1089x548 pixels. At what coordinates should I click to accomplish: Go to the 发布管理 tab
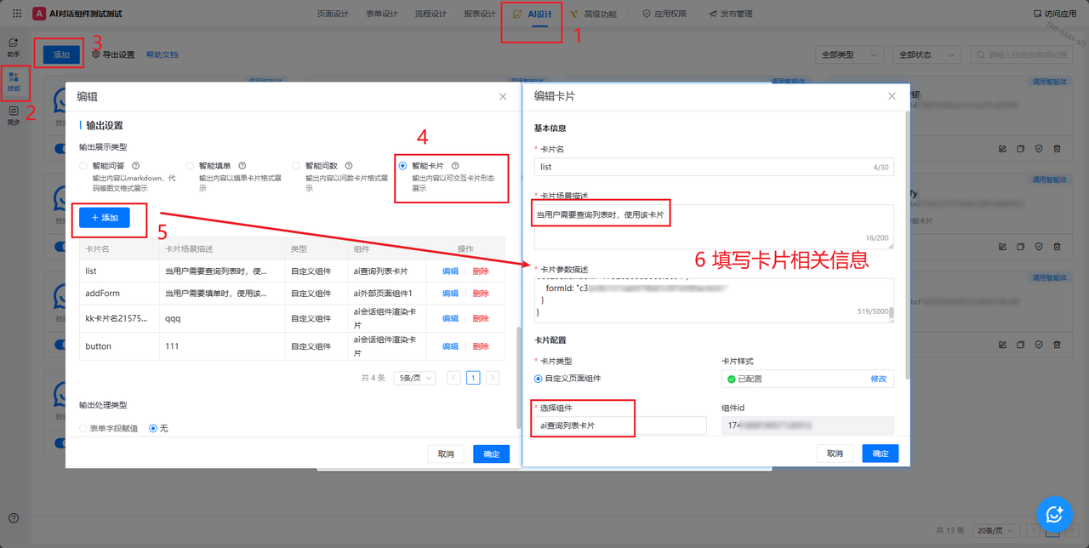(x=730, y=14)
